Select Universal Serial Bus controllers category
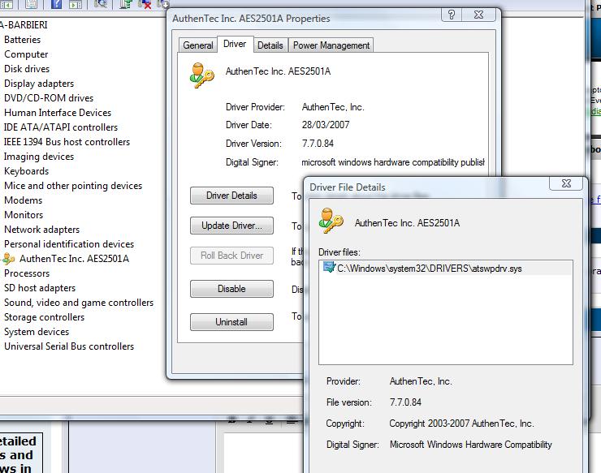This screenshot has width=601, height=473. [69, 346]
